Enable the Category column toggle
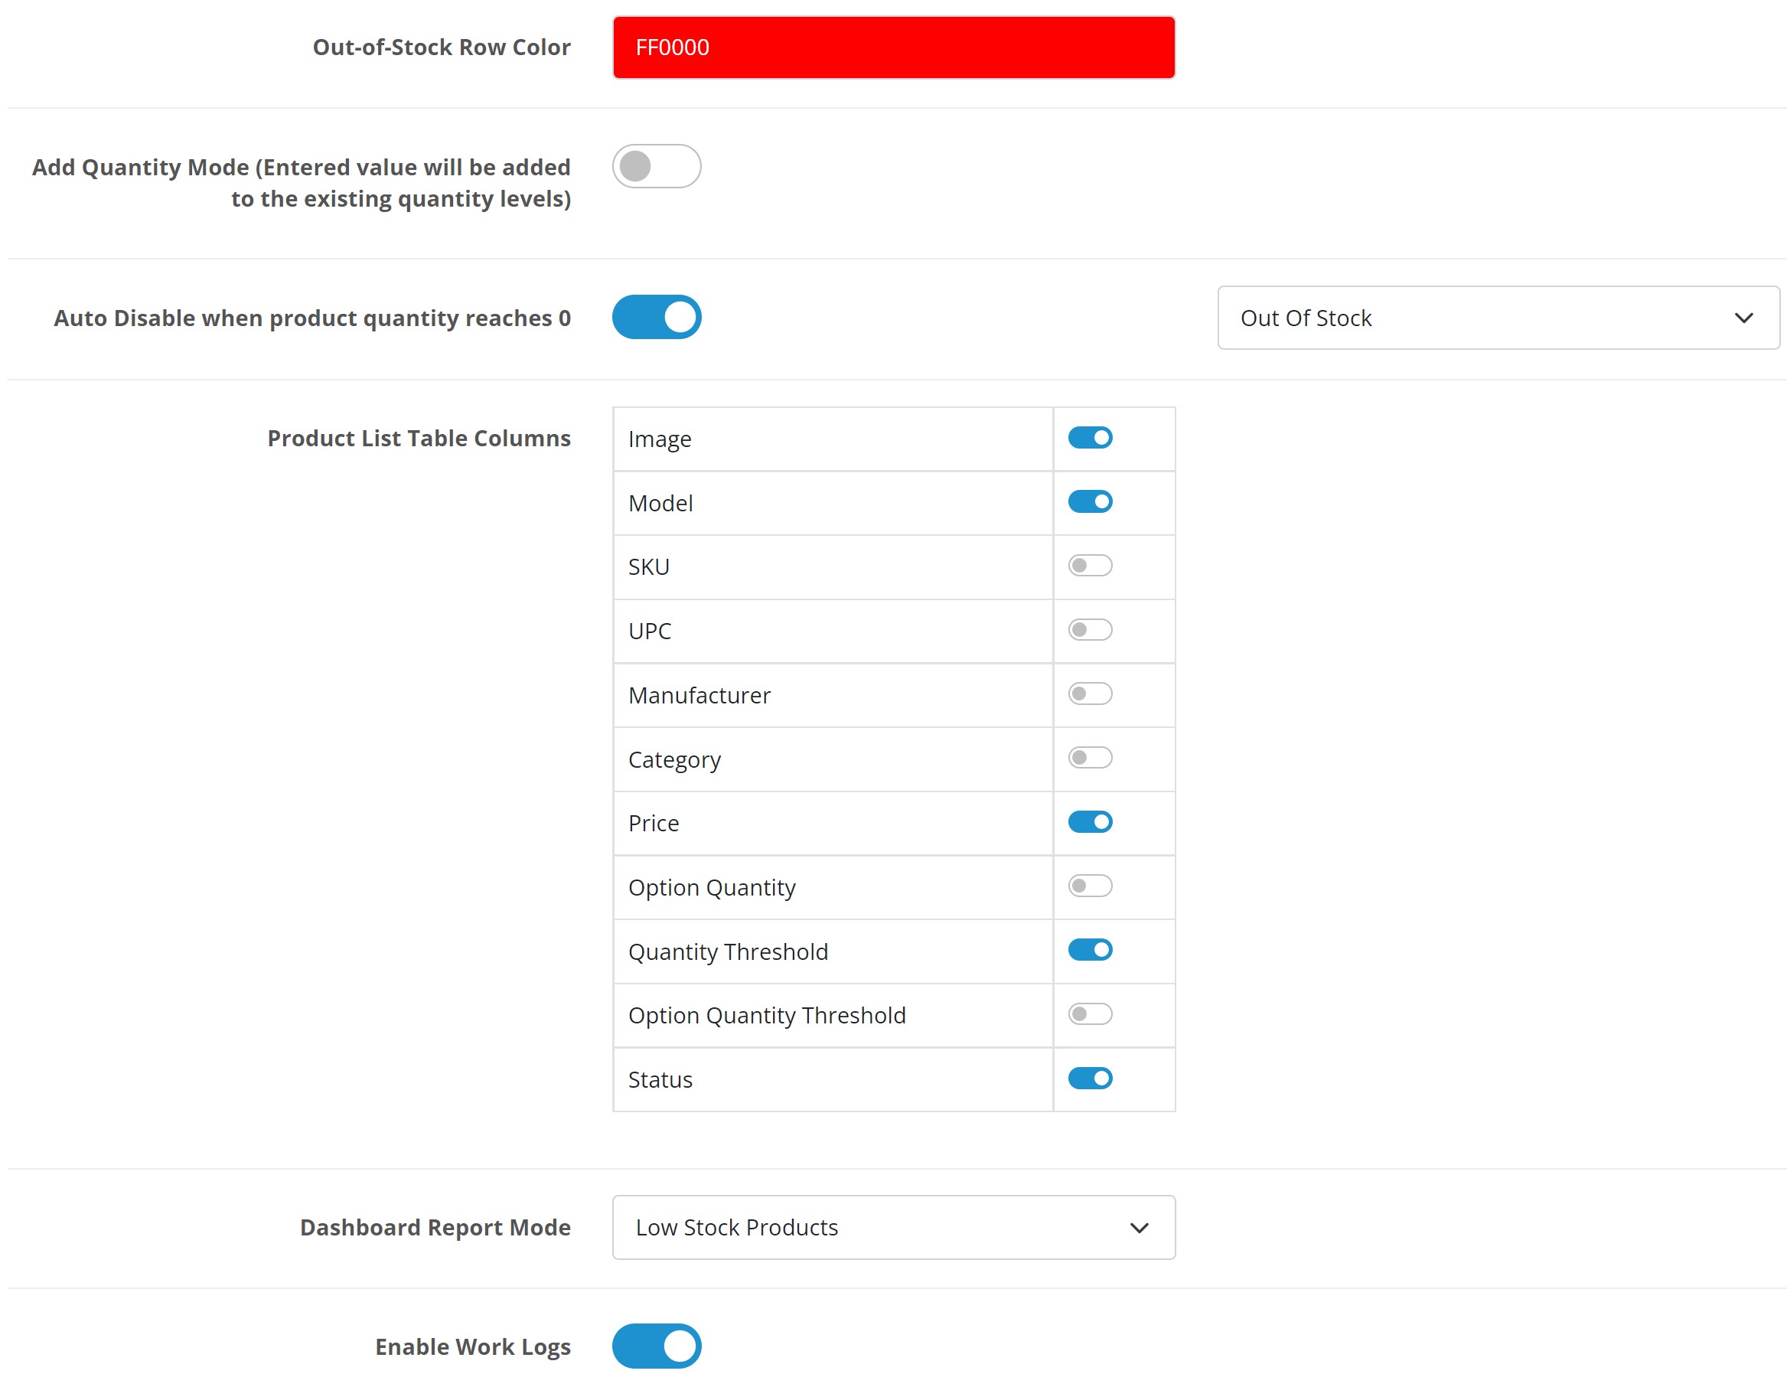 [x=1089, y=758]
